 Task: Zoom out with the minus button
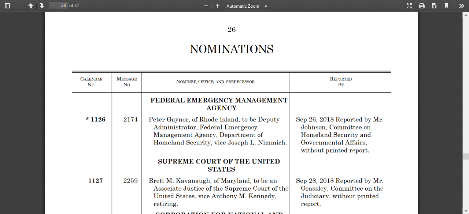pos(206,6)
